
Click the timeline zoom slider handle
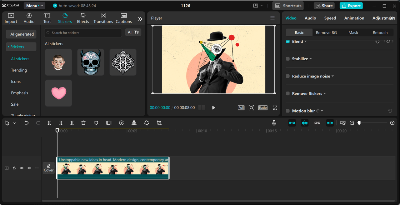tap(359, 123)
